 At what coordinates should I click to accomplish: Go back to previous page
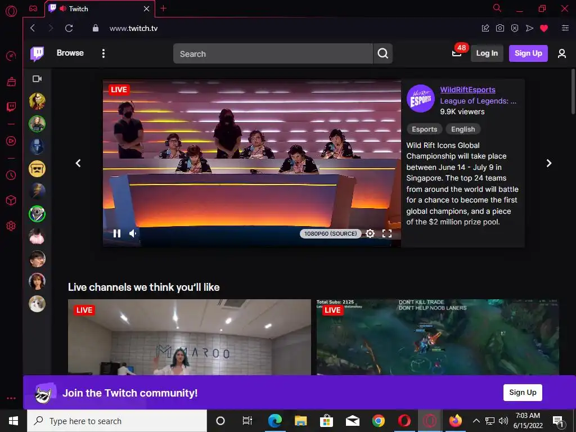click(33, 28)
